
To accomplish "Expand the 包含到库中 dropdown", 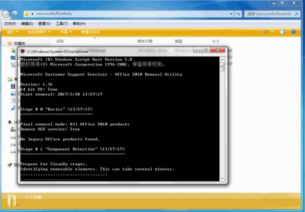I will (x=39, y=32).
